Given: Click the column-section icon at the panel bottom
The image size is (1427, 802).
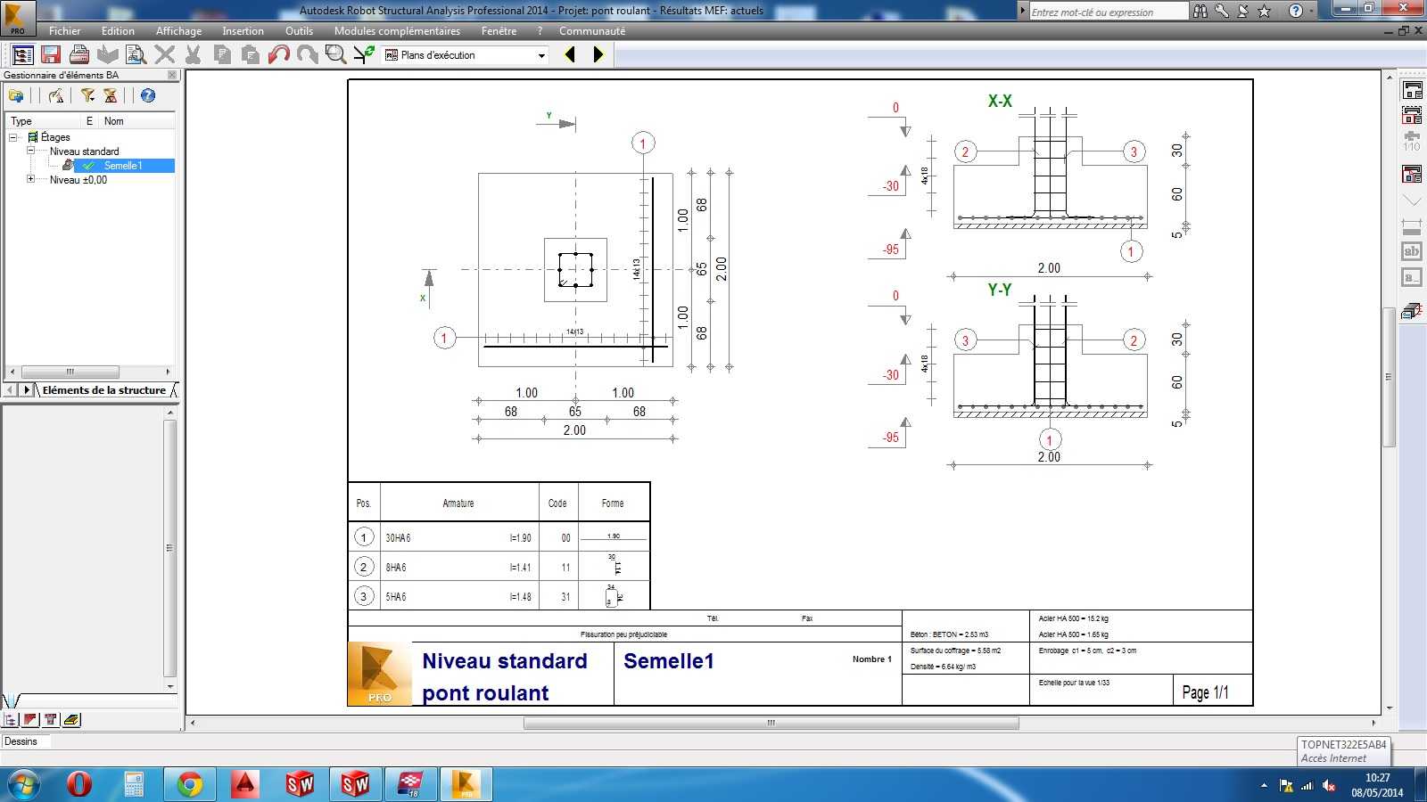Looking at the screenshot, I should tap(51, 720).
